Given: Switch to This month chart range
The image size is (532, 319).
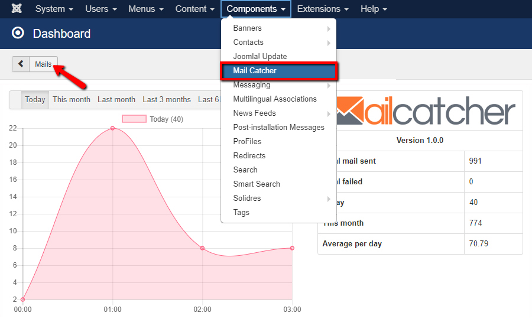Looking at the screenshot, I should [71, 99].
